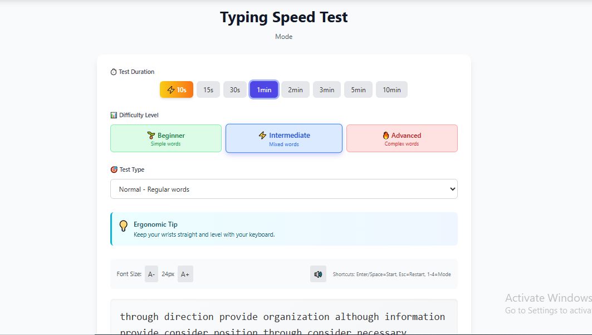Select the 30s test duration
Viewport: 592px width, 335px height.
[235, 90]
